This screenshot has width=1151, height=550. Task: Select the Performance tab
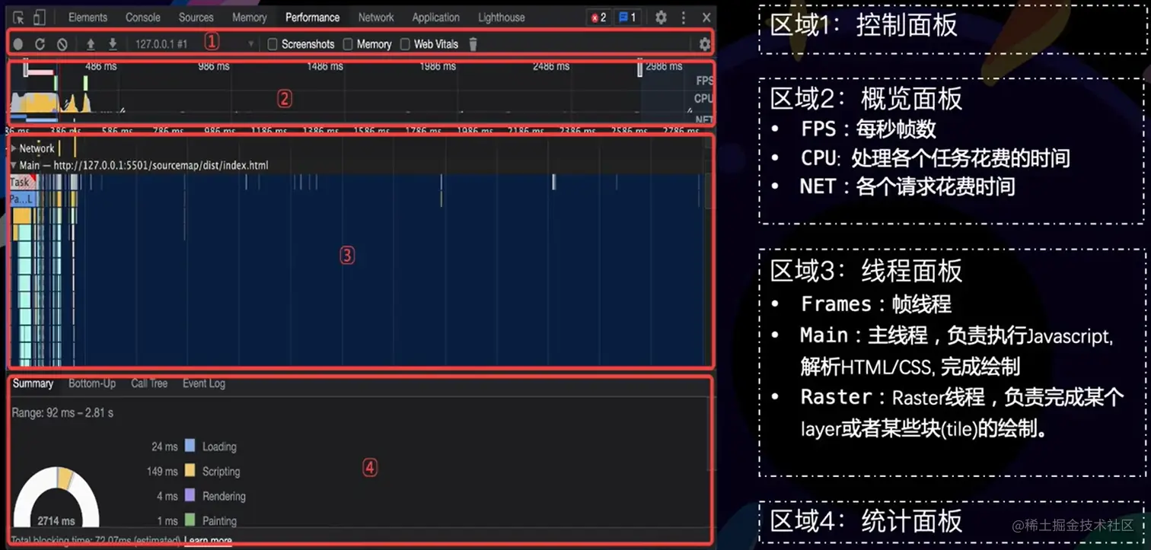(313, 17)
